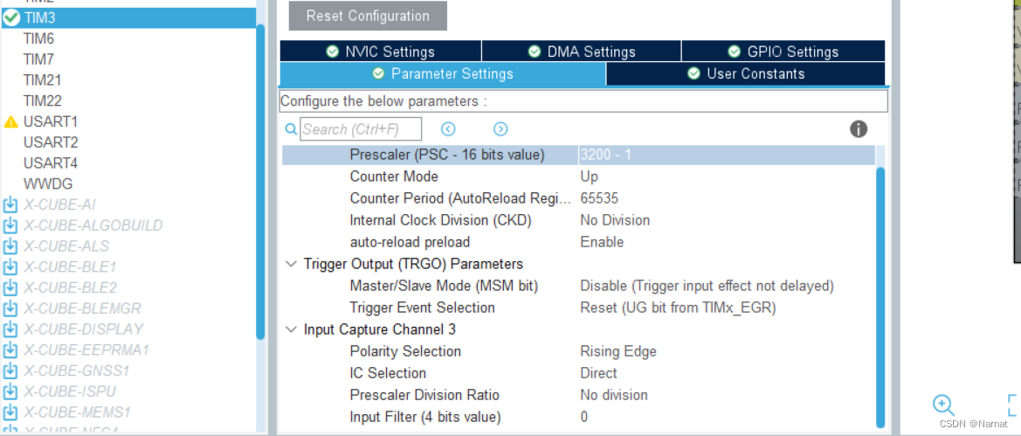The height and width of the screenshot is (436, 1021).
Task: Open the DMA Settings tab
Action: 582,52
